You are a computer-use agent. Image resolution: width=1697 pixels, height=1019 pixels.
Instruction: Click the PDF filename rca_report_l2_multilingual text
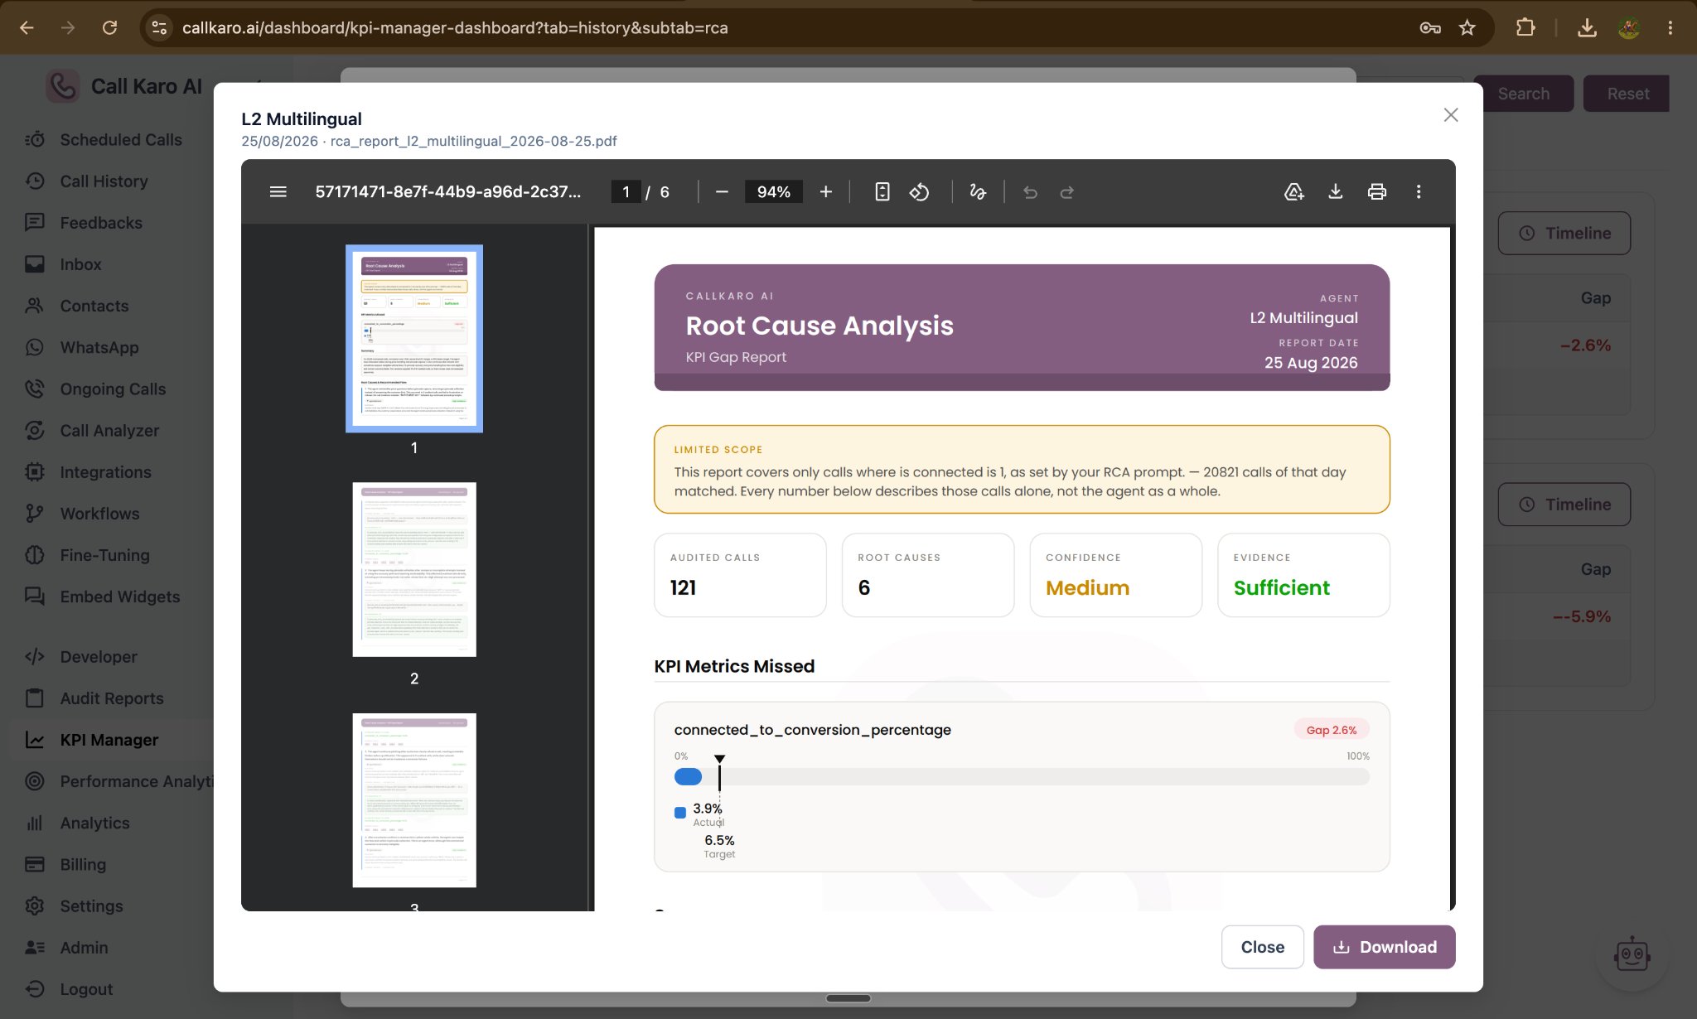473,141
